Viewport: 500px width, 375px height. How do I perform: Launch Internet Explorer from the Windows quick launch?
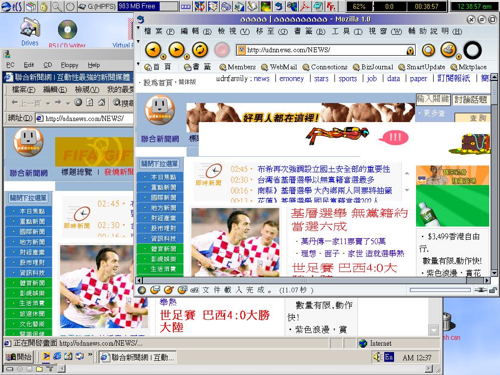pos(58,356)
